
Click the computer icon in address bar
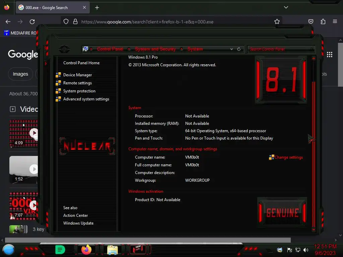click(85, 49)
